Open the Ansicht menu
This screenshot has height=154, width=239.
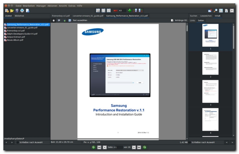63,6
